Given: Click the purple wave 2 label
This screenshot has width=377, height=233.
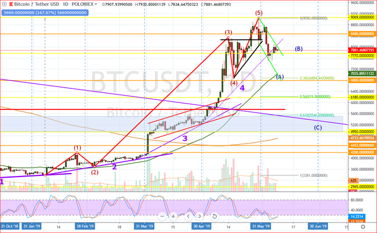Looking at the screenshot, I should (x=114, y=167).
